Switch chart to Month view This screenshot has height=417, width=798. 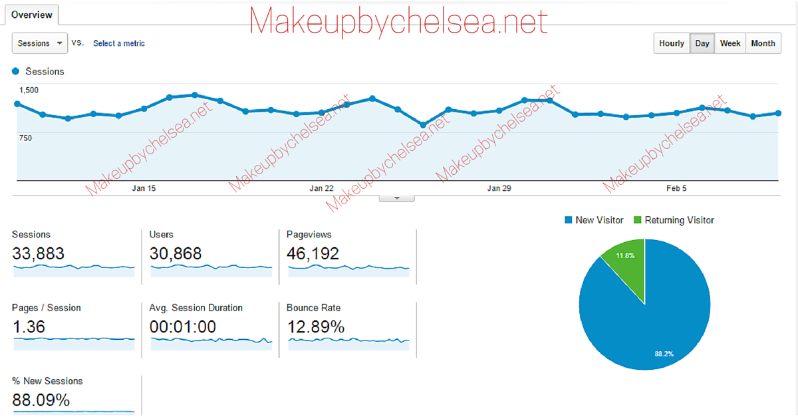coord(763,43)
